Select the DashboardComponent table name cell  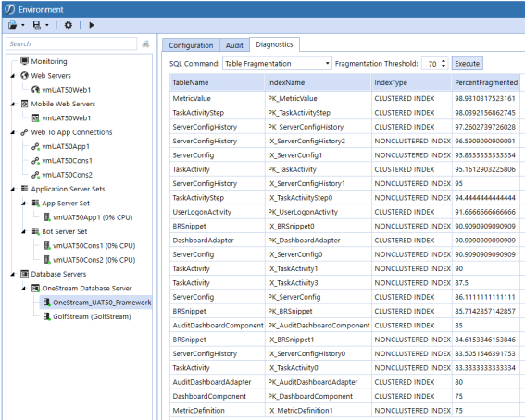(218, 396)
